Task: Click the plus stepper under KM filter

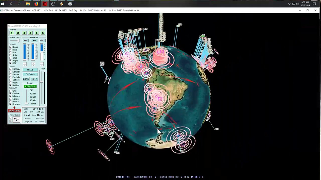Action: (33, 63)
